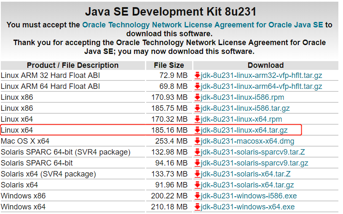Open Oracle Technology Network License Agreement link
The image size is (343, 214).
tap(203, 25)
